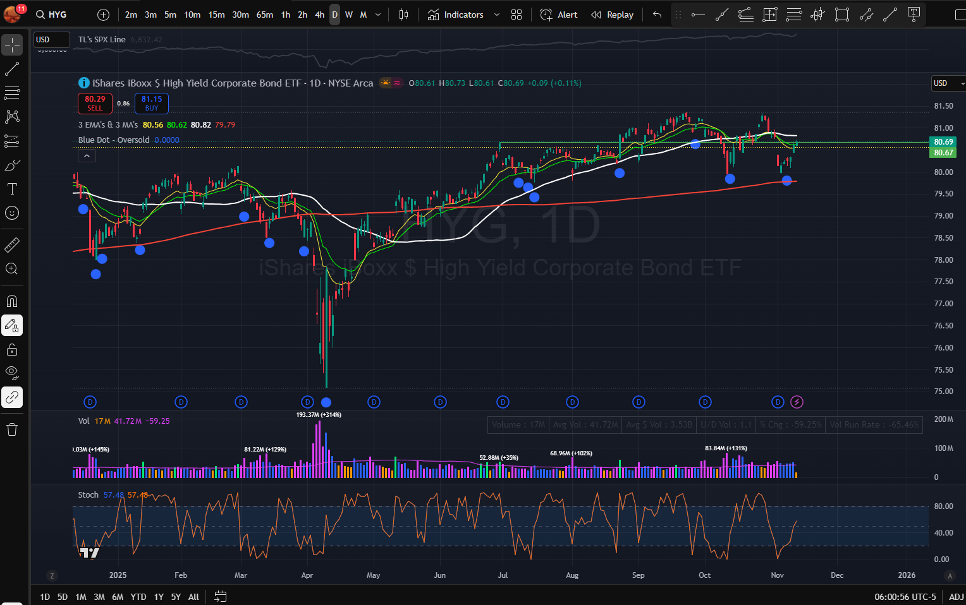
Task: Expand the timeframe list dropdown chevron
Action: pos(378,15)
